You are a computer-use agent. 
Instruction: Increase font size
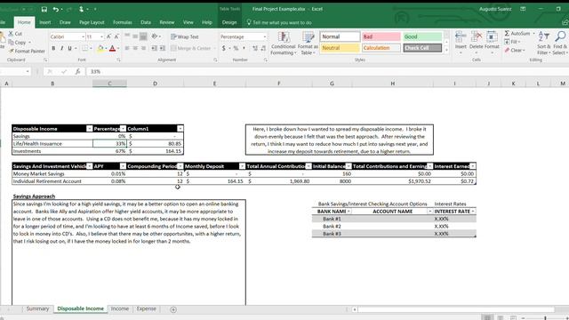pos(108,36)
